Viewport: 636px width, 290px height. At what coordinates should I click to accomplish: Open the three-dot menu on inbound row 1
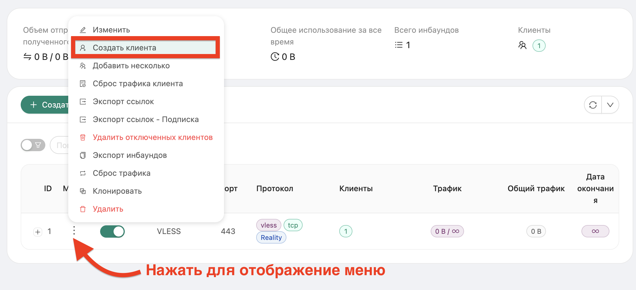pos(74,231)
